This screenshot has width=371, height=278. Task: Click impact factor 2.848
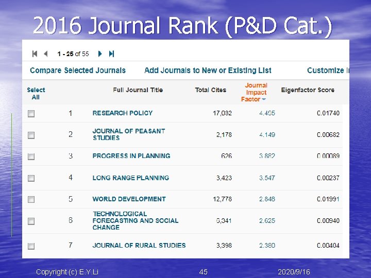click(267, 199)
